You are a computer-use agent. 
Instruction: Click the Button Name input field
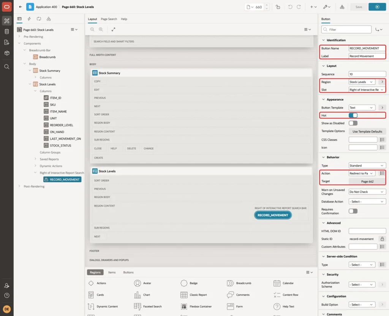pos(367,48)
